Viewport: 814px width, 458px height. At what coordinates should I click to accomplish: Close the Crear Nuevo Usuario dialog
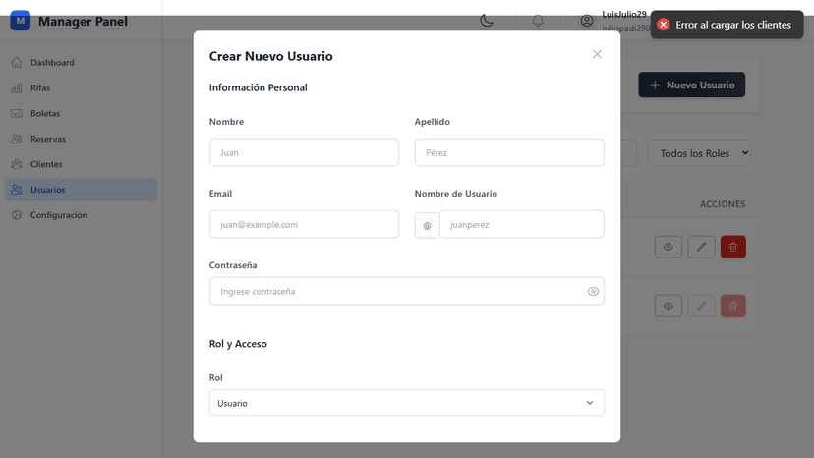[x=597, y=54]
